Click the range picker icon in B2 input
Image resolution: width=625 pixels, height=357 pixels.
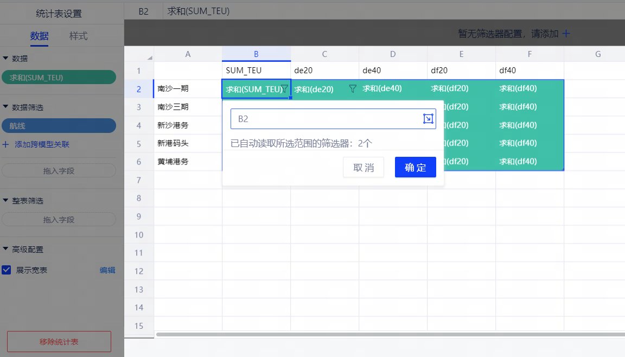coord(428,119)
